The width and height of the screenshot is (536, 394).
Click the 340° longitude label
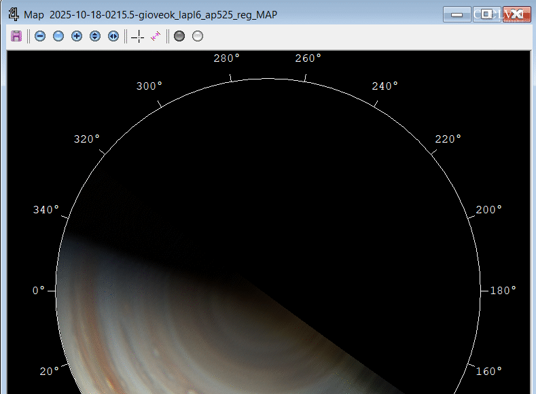[46, 209]
